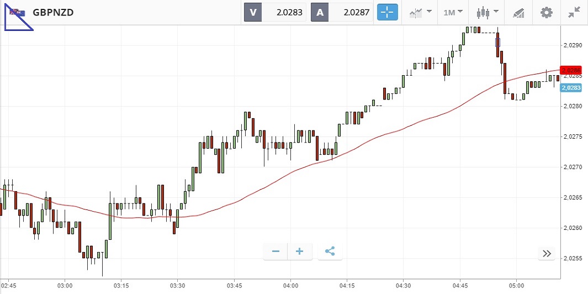Screen dimensions: 588x294
Task: Expand the candlestick chart type dropdown
Action: pyautogui.click(x=486, y=12)
